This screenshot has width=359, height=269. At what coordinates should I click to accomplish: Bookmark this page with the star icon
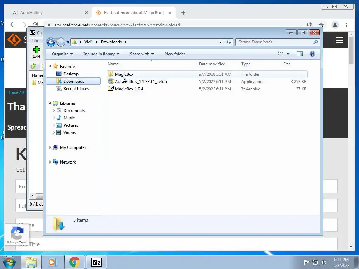[x=321, y=25]
